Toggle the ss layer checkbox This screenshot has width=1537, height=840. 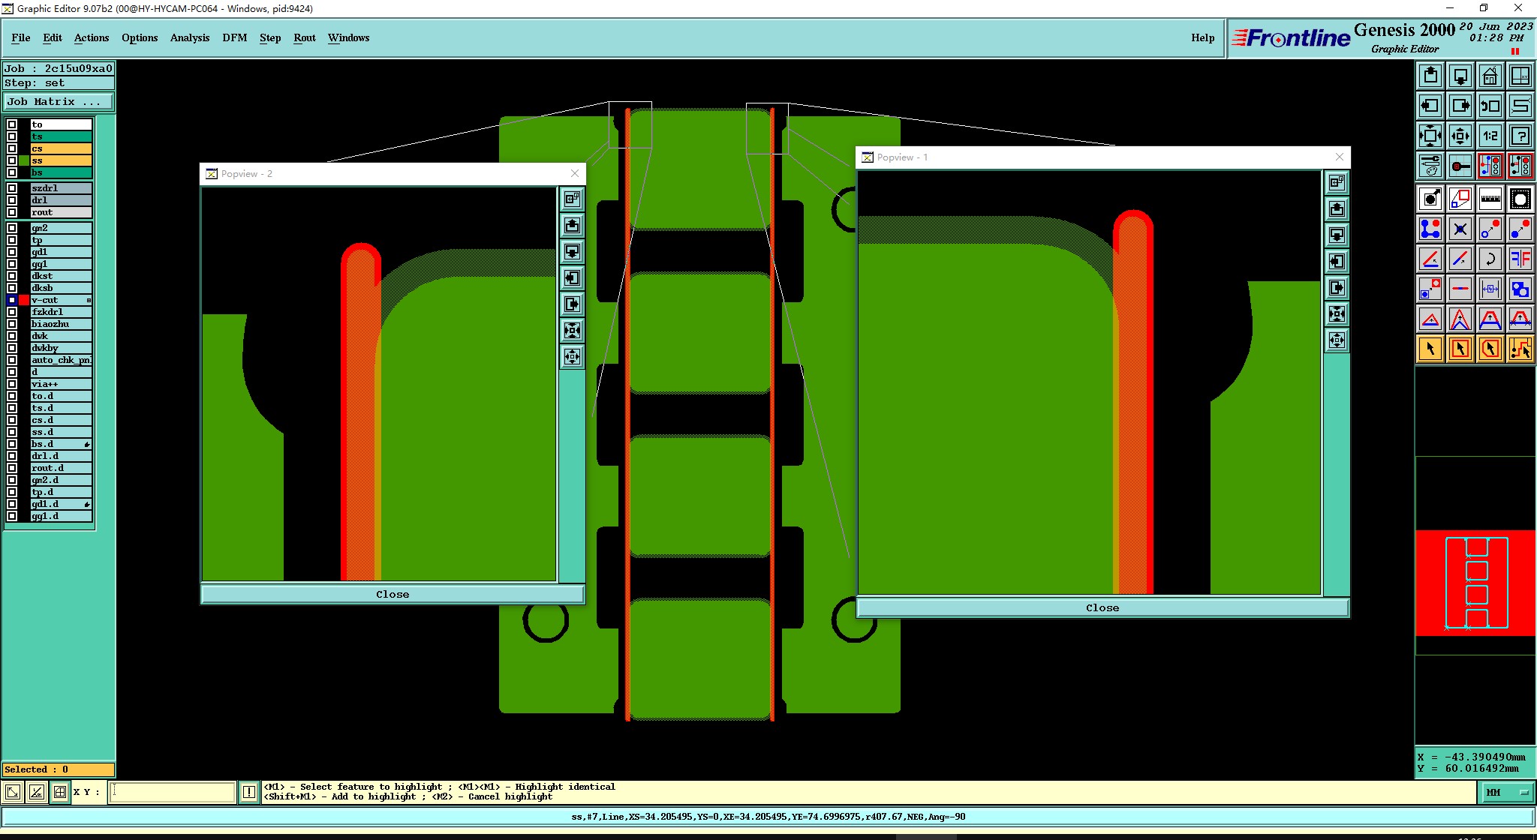point(12,160)
